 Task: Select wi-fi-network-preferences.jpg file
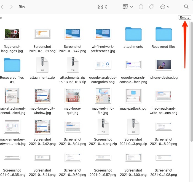click(x=103, y=34)
